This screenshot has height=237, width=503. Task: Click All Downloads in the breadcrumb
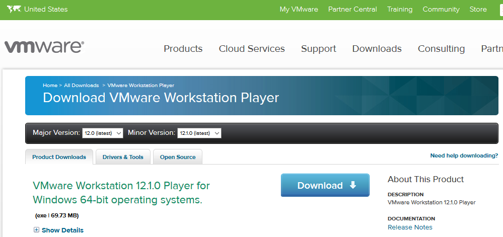tap(82, 86)
